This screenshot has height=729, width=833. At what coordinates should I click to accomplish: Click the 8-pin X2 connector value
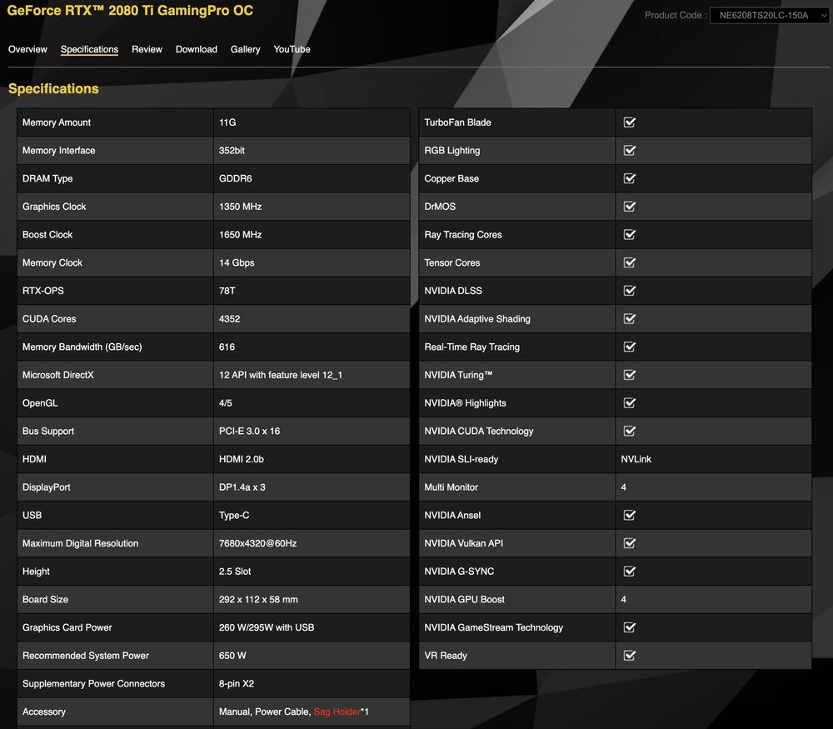237,683
